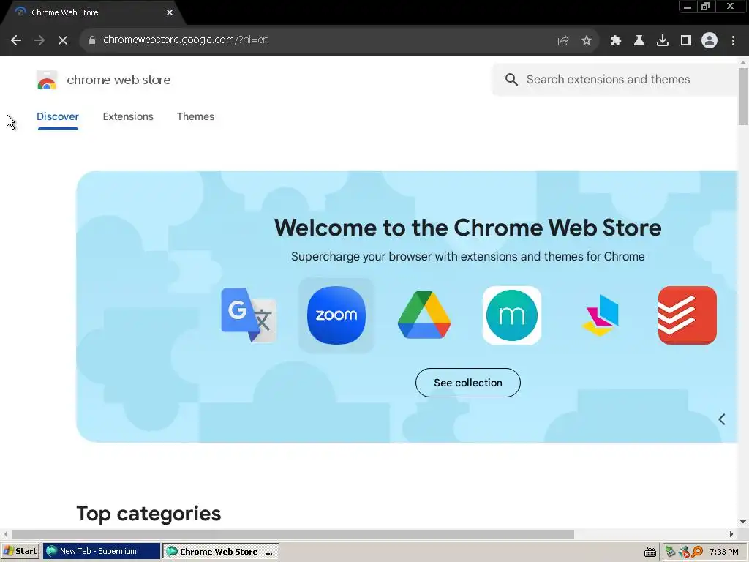
Task: Go to the previous carousel slide
Action: [x=722, y=419]
